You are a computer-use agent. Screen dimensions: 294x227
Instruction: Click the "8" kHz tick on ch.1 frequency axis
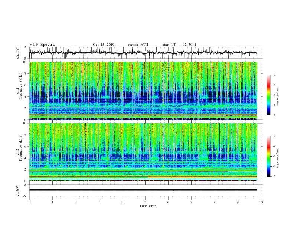click(x=26, y=73)
